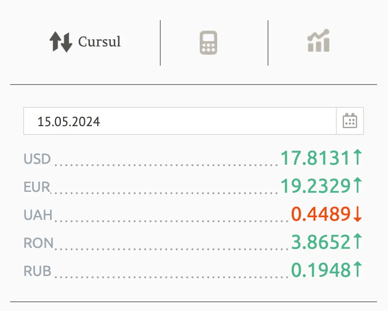Select the Cursul tab label
388x311 pixels.
pyautogui.click(x=99, y=42)
